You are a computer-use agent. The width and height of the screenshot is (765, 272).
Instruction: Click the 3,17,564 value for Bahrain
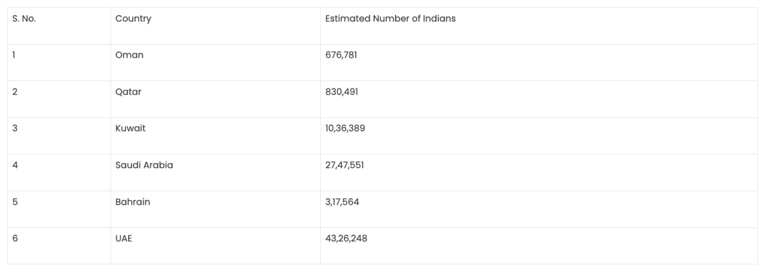pos(342,202)
